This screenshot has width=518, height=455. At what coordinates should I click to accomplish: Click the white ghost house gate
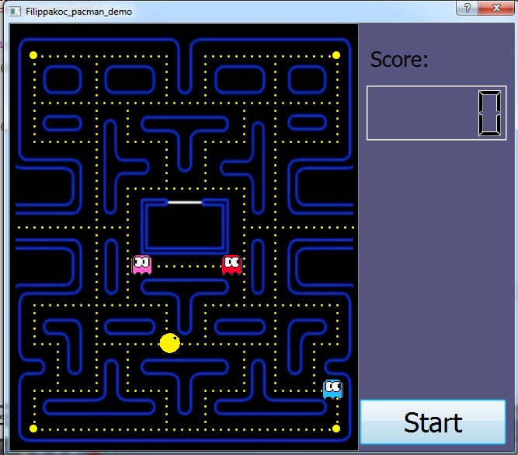coord(185,202)
